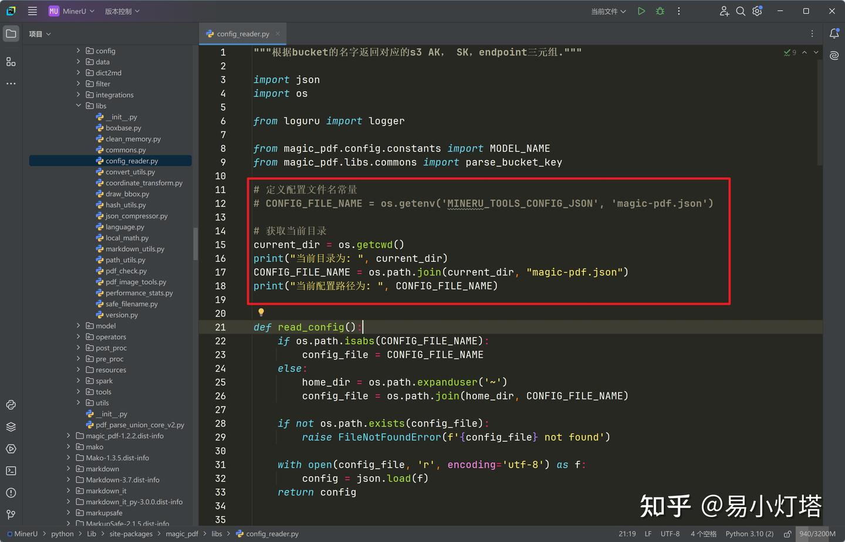
Task: Click line number 15 in the gutter
Action: pyautogui.click(x=220, y=244)
